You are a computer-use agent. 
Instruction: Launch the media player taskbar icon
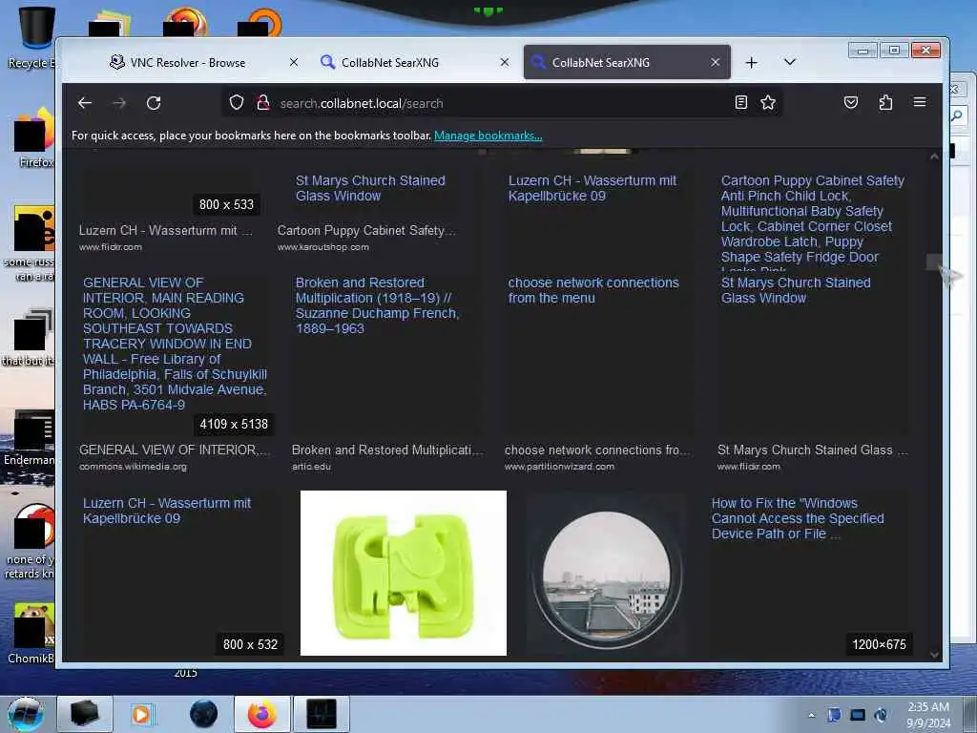tap(141, 714)
